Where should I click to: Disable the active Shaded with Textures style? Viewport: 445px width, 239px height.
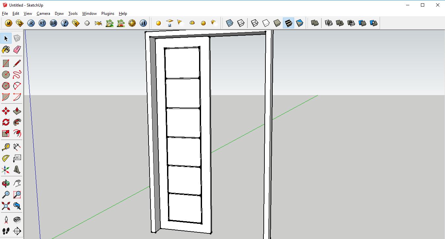pos(288,23)
